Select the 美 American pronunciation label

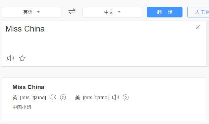click(77, 98)
